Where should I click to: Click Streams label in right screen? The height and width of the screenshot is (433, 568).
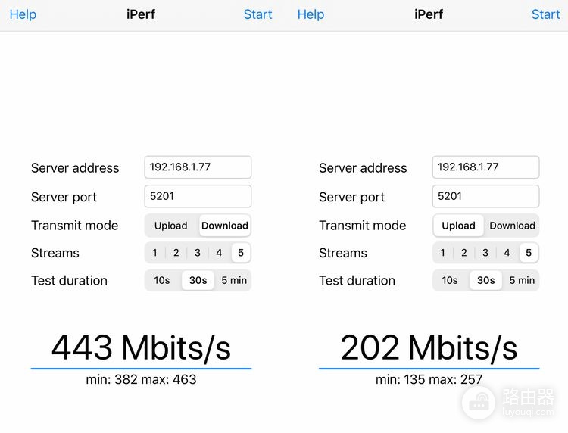pyautogui.click(x=343, y=253)
